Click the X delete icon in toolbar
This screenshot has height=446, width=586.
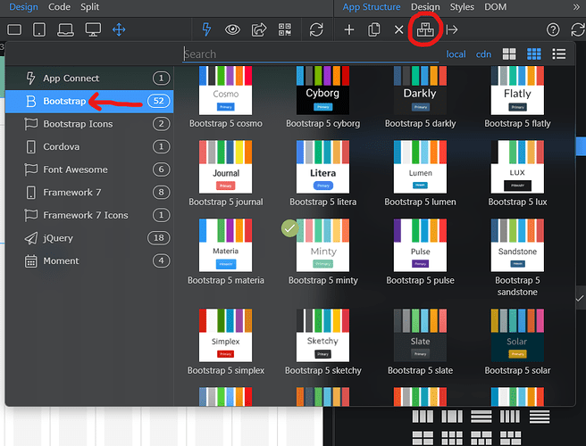point(398,29)
